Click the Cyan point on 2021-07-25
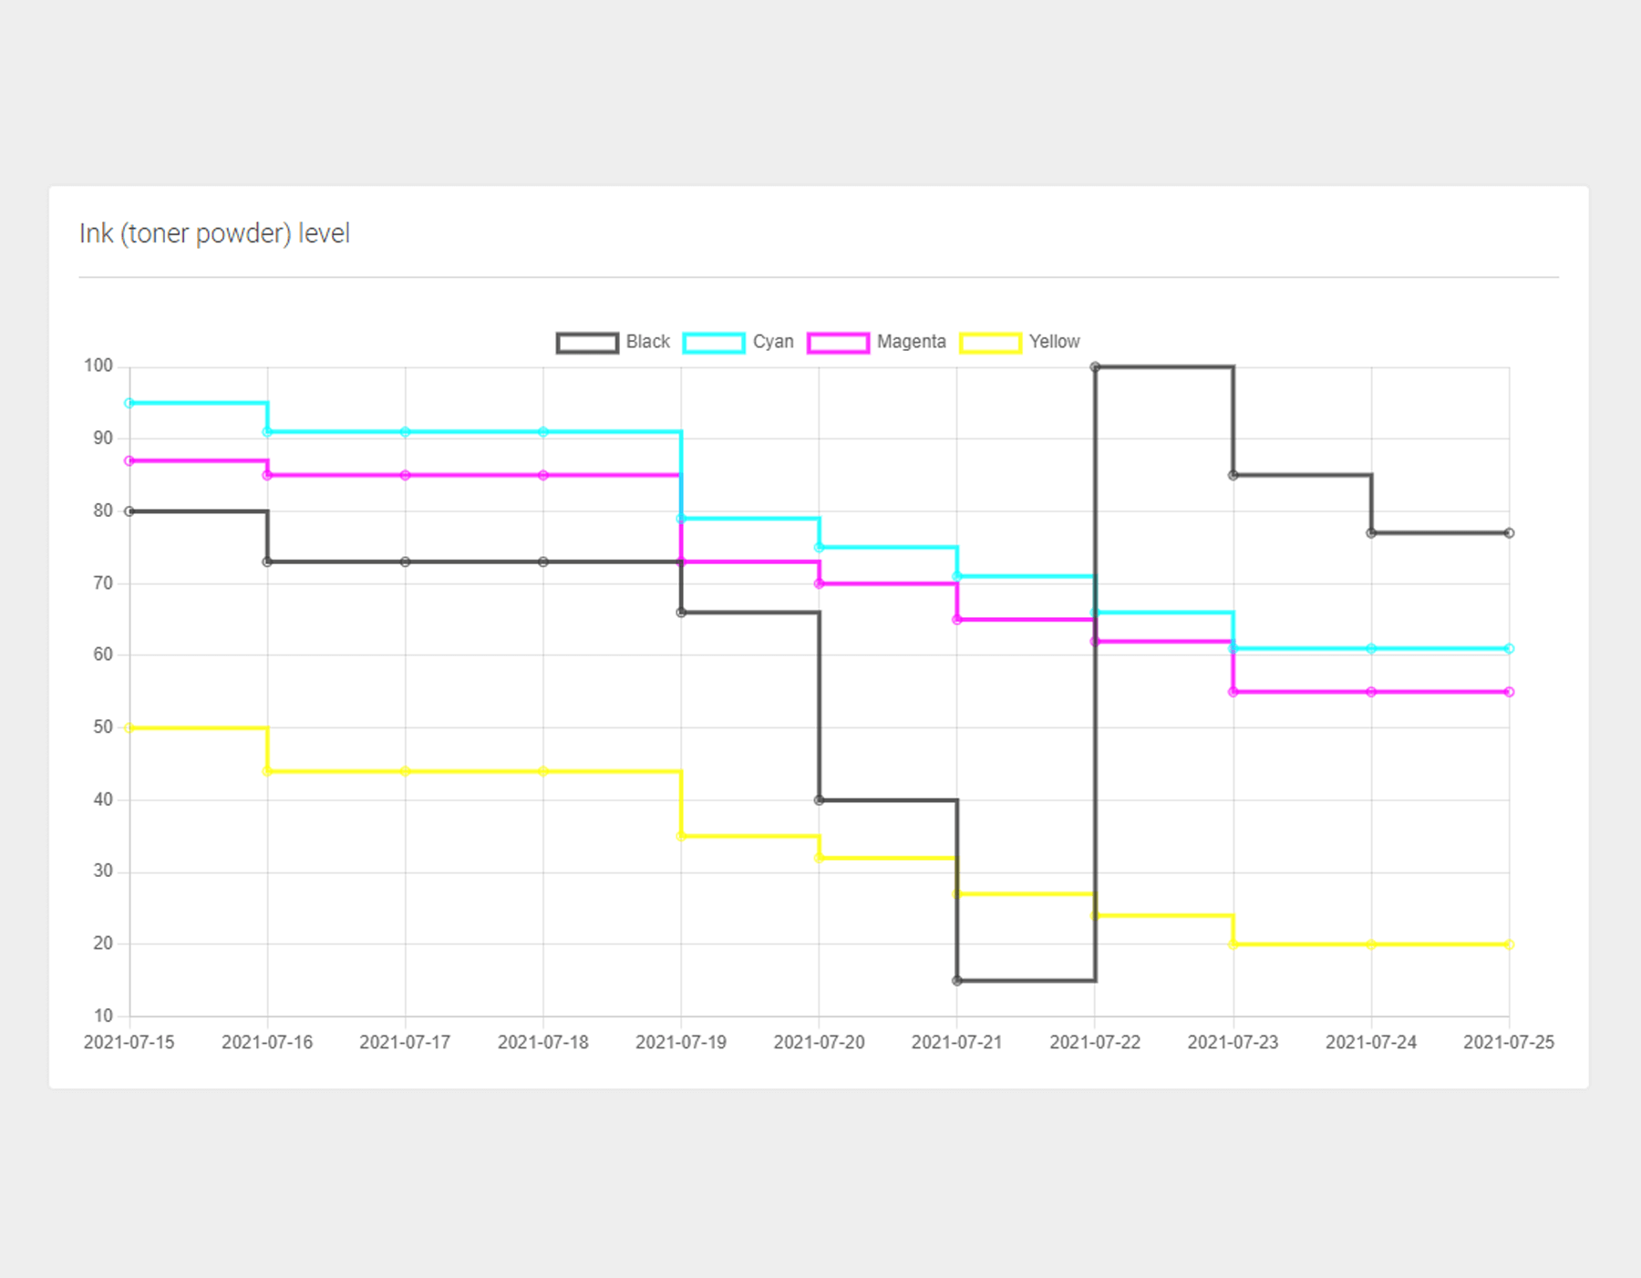 coord(1509,649)
